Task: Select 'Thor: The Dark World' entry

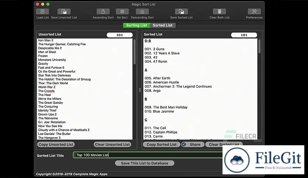Action: point(53,83)
